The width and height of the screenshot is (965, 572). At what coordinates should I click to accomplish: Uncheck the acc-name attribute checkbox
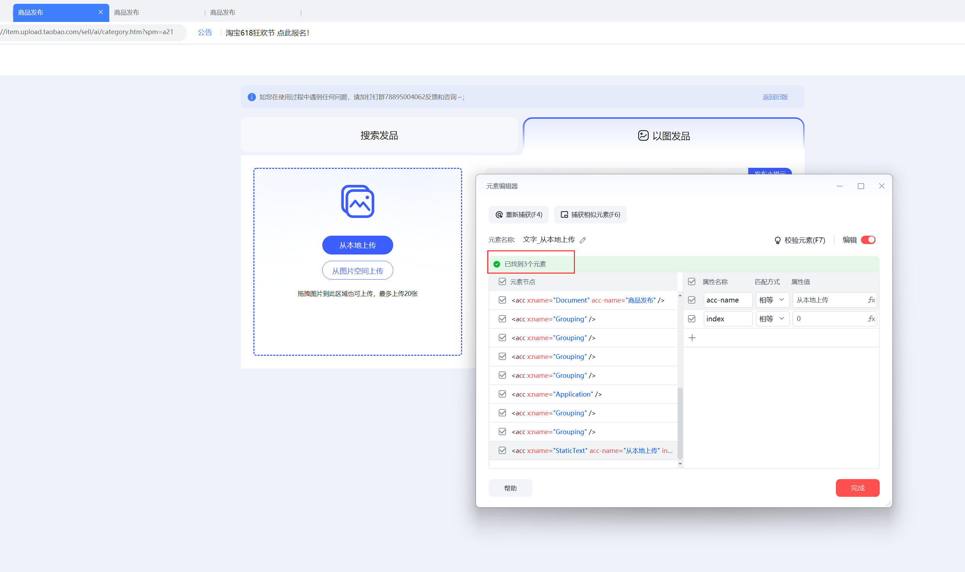pos(692,300)
